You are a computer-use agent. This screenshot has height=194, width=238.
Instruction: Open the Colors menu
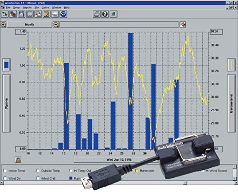(45, 8)
